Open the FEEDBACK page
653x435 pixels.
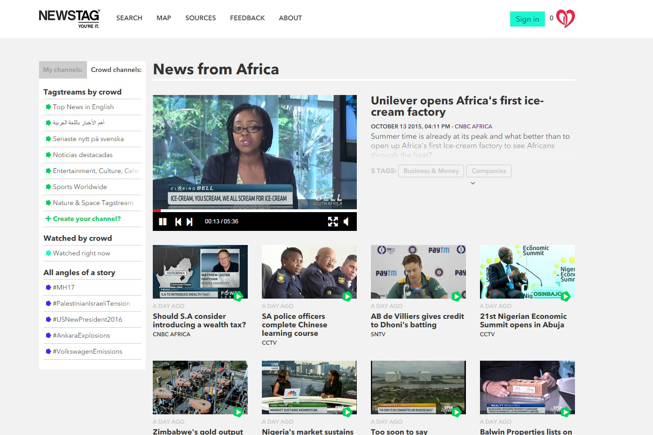(247, 18)
